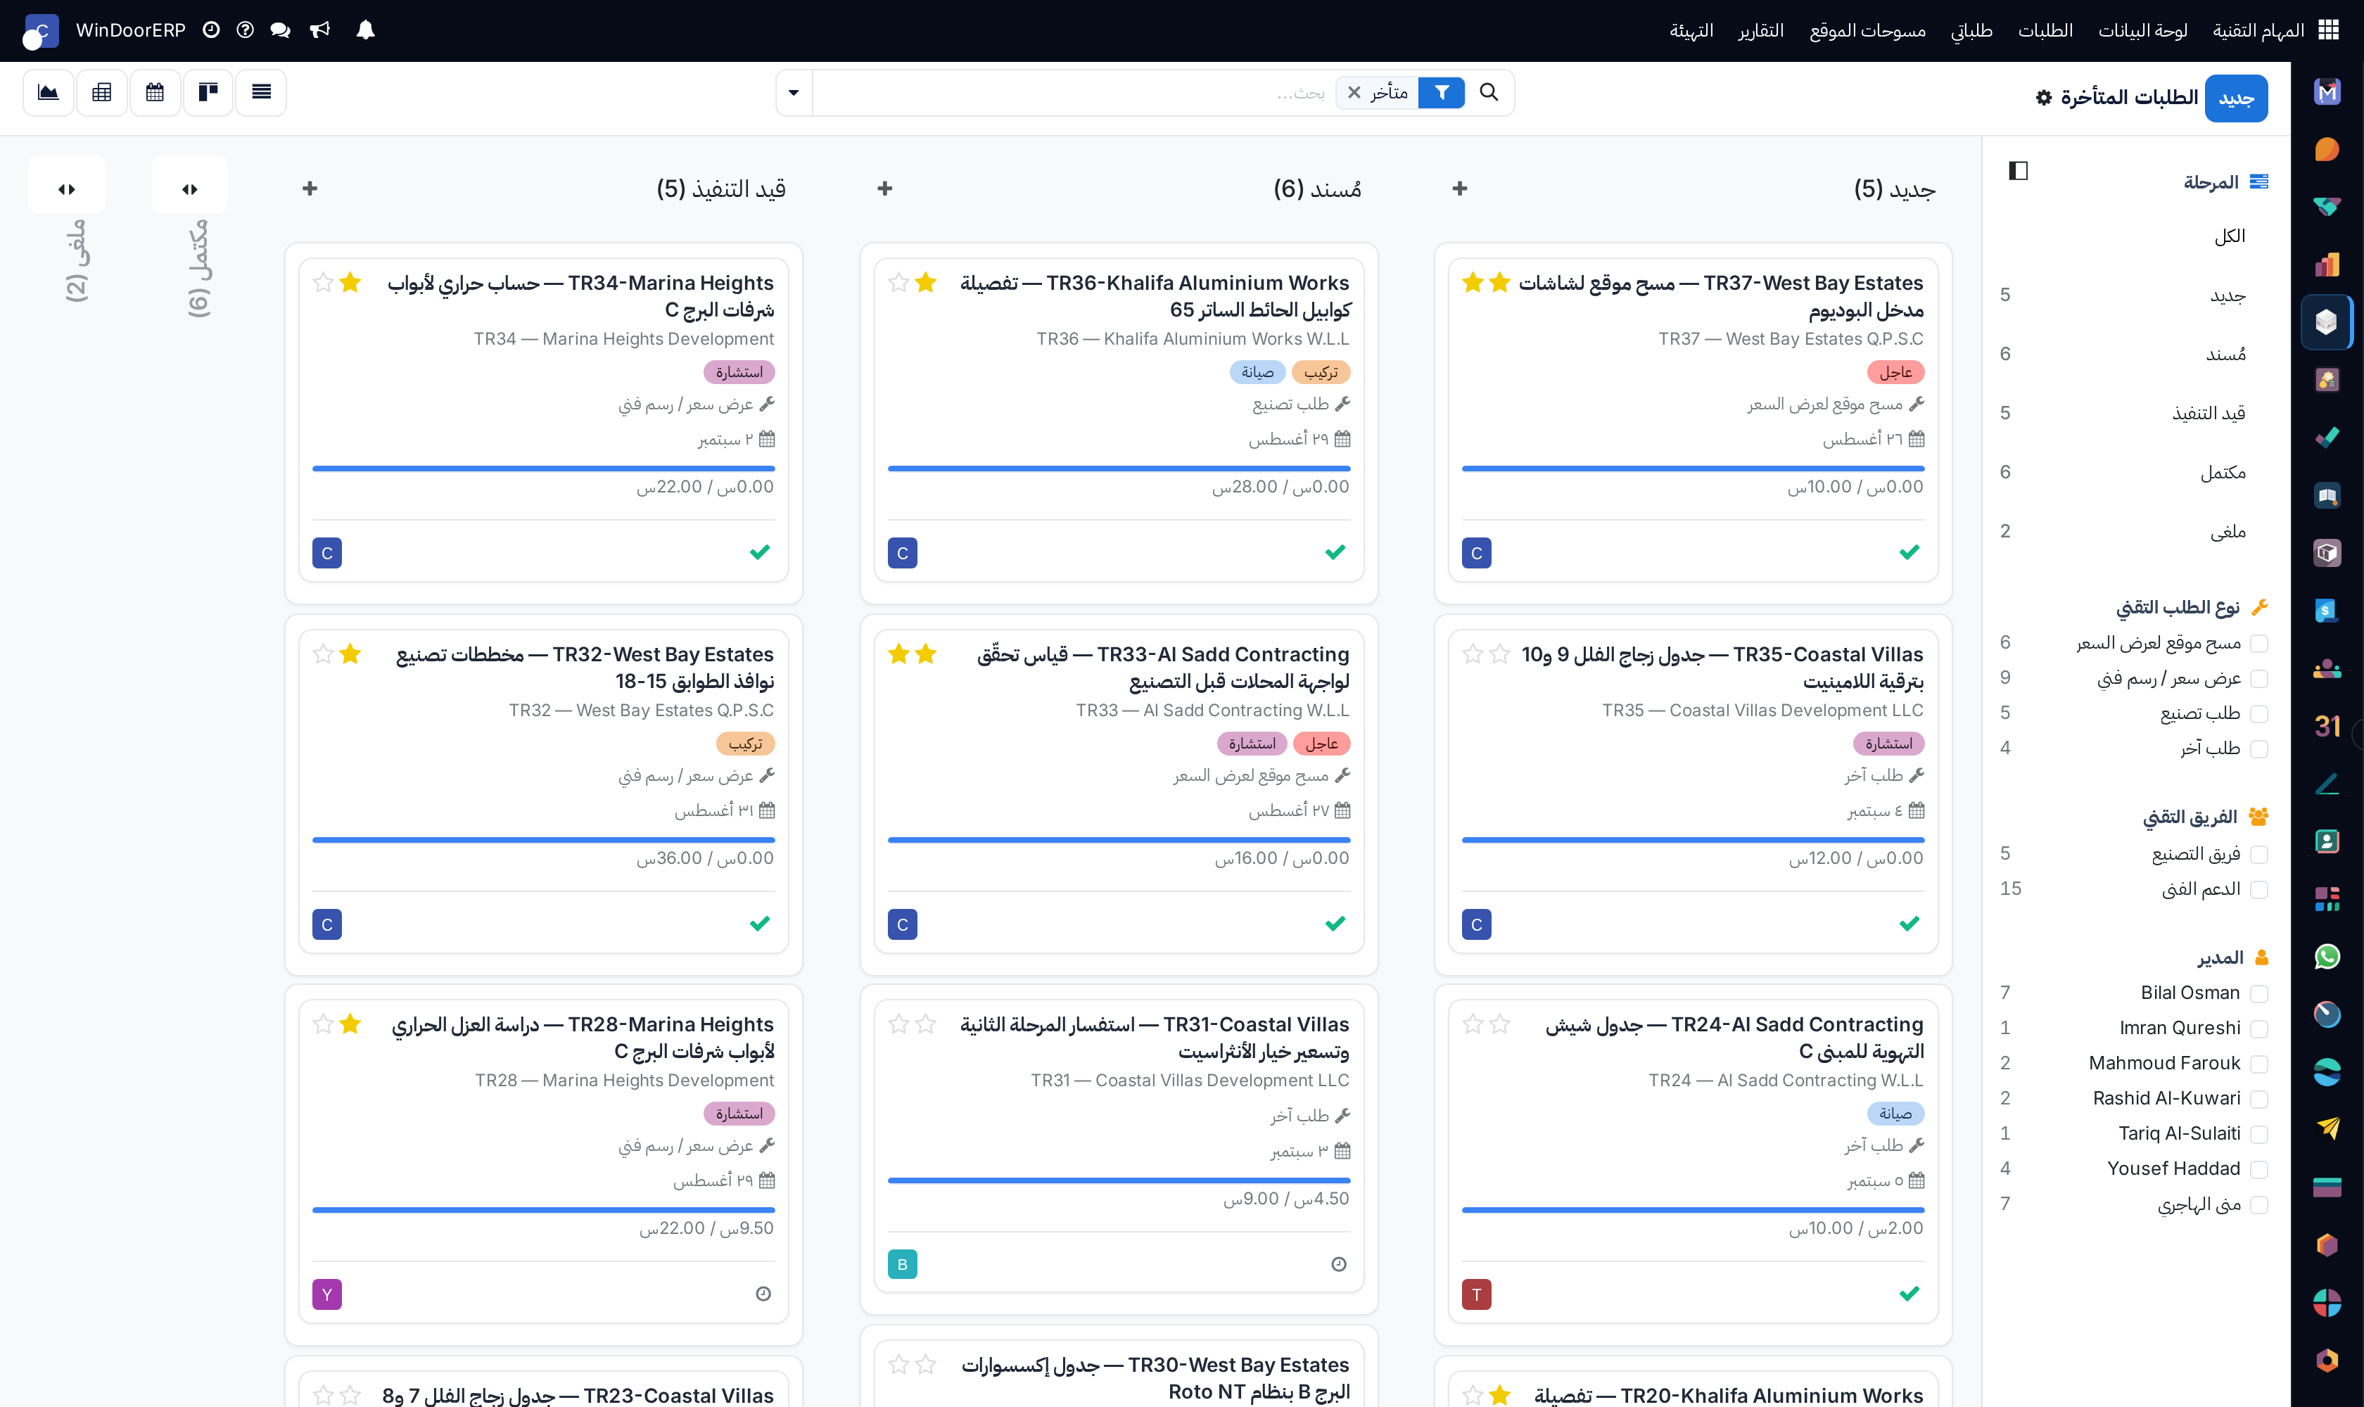Image resolution: width=2364 pixels, height=1407 pixels.
Task: Open the status check dropdown on TR36 card
Action: point(1335,552)
